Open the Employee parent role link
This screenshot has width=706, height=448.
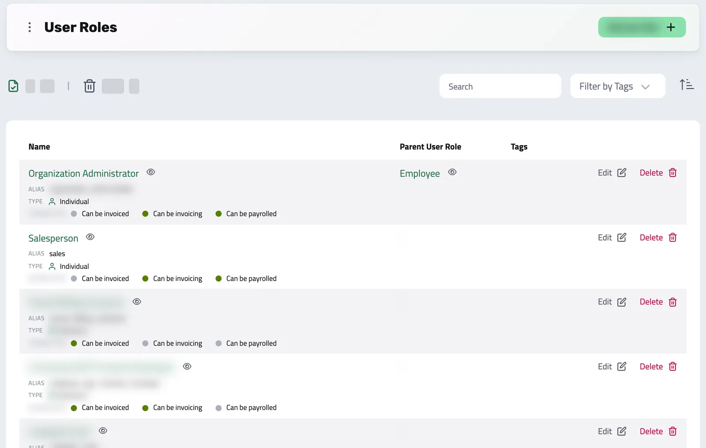pos(420,173)
